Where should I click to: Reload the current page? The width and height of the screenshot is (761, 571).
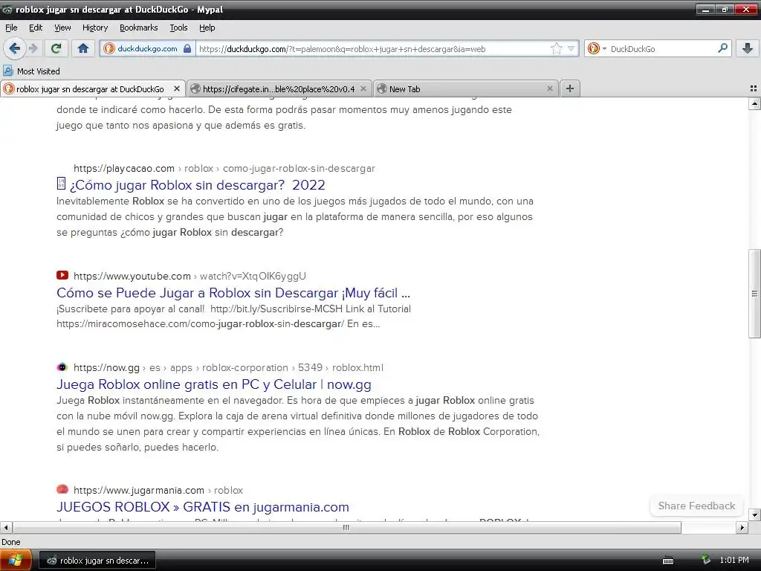56,48
